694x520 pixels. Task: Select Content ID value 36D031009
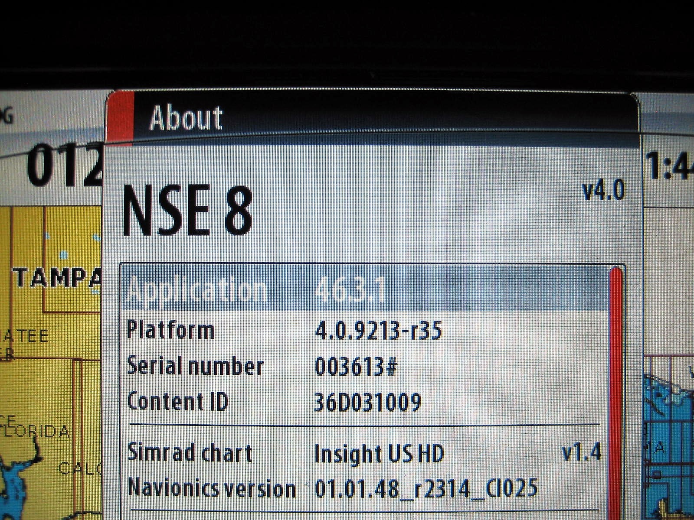tap(368, 402)
